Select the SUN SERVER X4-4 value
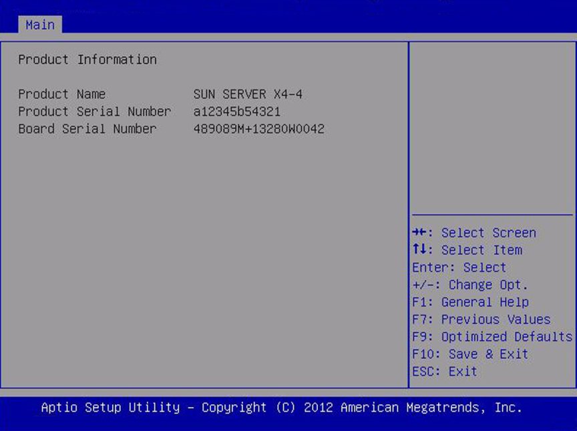The image size is (577, 431). 248,94
